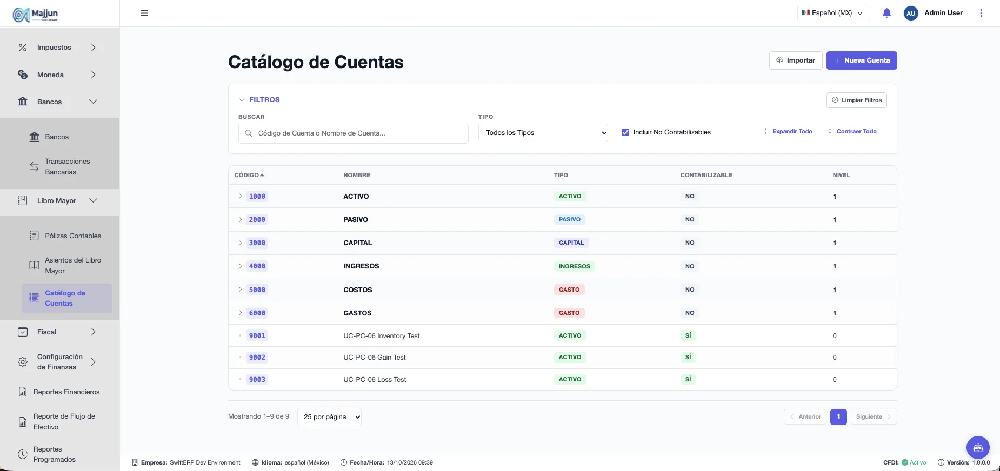Click UC-PC-06 Loss Test name
This screenshot has width=1000, height=471.
(375, 380)
